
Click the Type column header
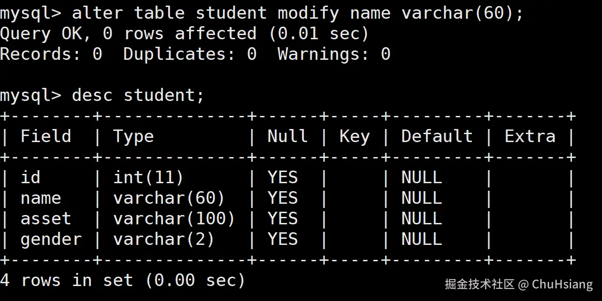(x=133, y=136)
